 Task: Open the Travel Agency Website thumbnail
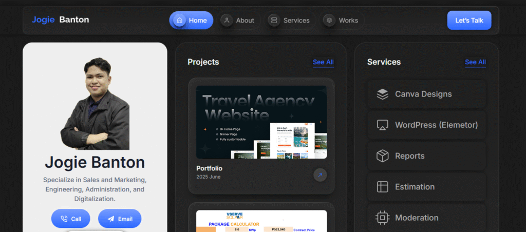(261, 122)
